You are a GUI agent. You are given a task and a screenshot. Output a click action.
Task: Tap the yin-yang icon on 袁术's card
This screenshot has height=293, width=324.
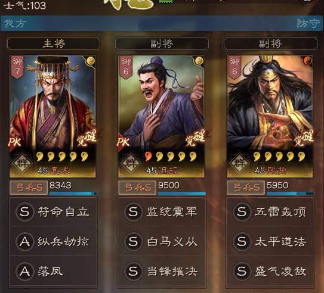91,61
